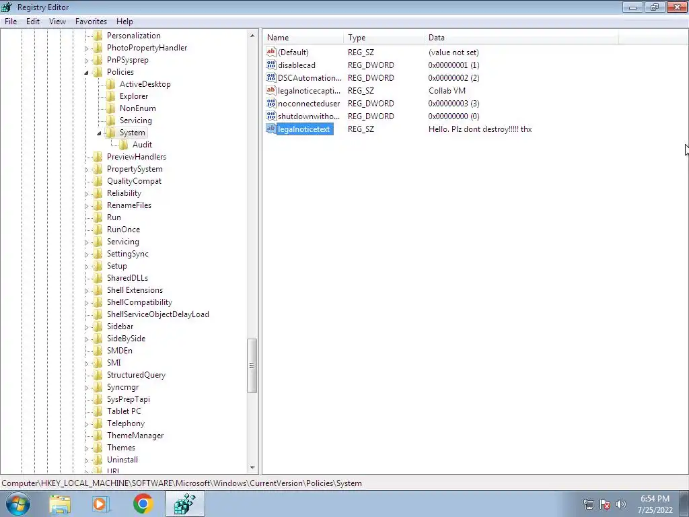Open the Favorites menu

(91, 21)
